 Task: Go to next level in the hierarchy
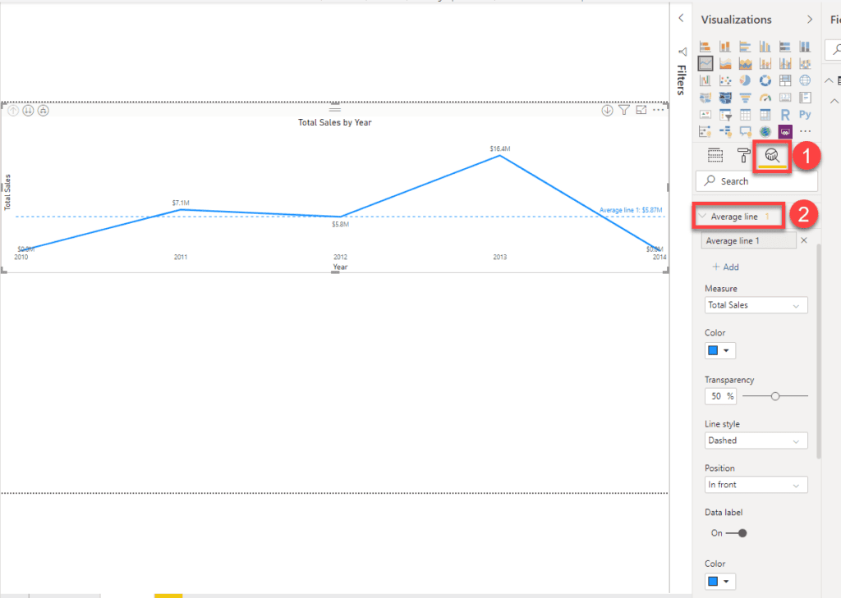click(29, 111)
